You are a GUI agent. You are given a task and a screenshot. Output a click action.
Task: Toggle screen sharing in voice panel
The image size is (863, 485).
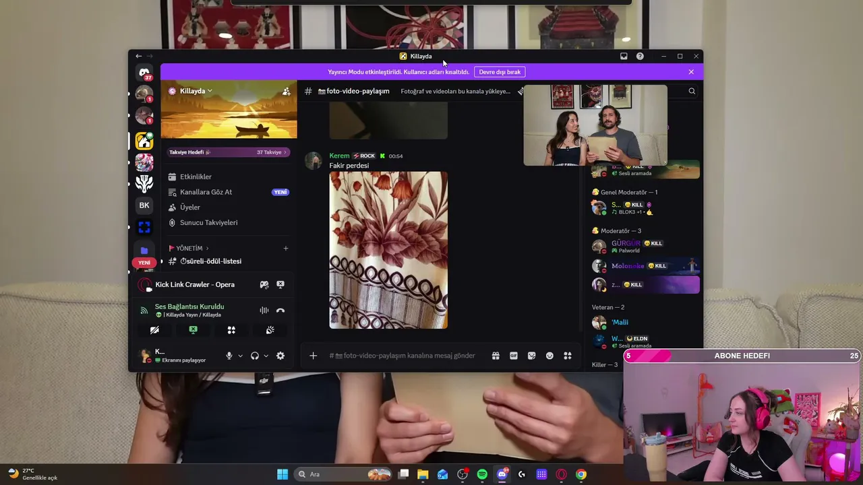point(193,330)
